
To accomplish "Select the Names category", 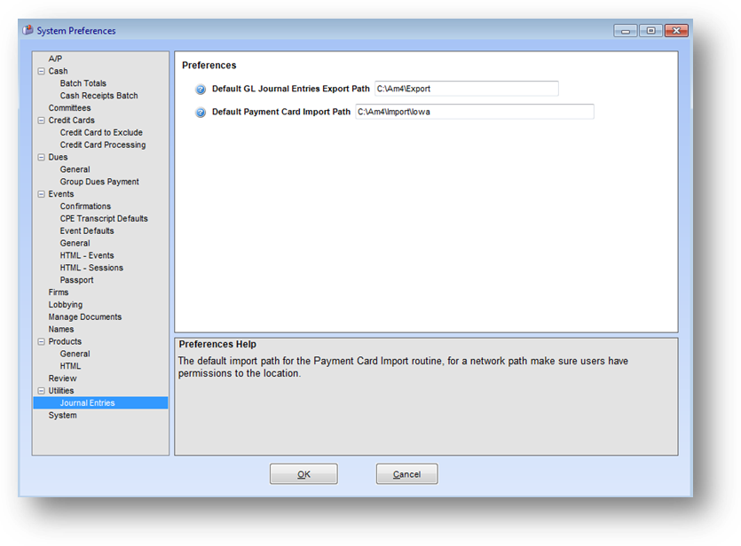I will [x=61, y=329].
